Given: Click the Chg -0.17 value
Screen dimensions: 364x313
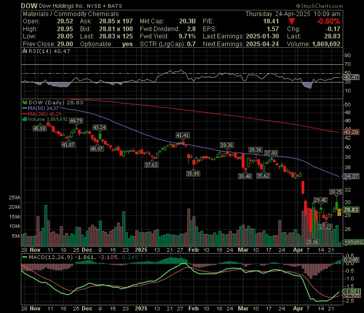Looking at the screenshot, I should (333, 29).
